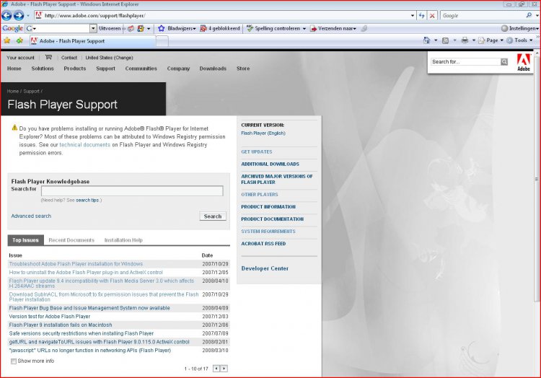
Task: Click the Bladwijzers star icon in Google toolbar
Action: tap(161, 28)
